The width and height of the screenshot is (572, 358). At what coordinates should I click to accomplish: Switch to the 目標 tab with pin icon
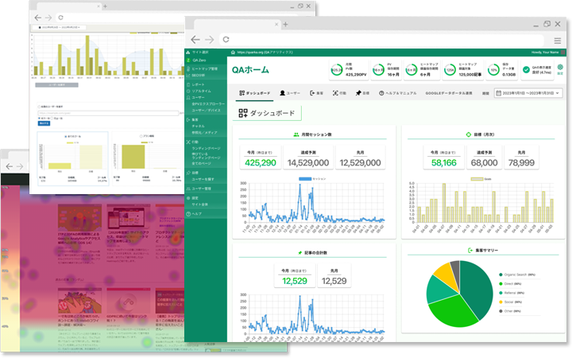tap(362, 93)
